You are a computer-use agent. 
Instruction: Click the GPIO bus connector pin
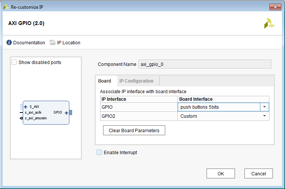click(x=70, y=112)
